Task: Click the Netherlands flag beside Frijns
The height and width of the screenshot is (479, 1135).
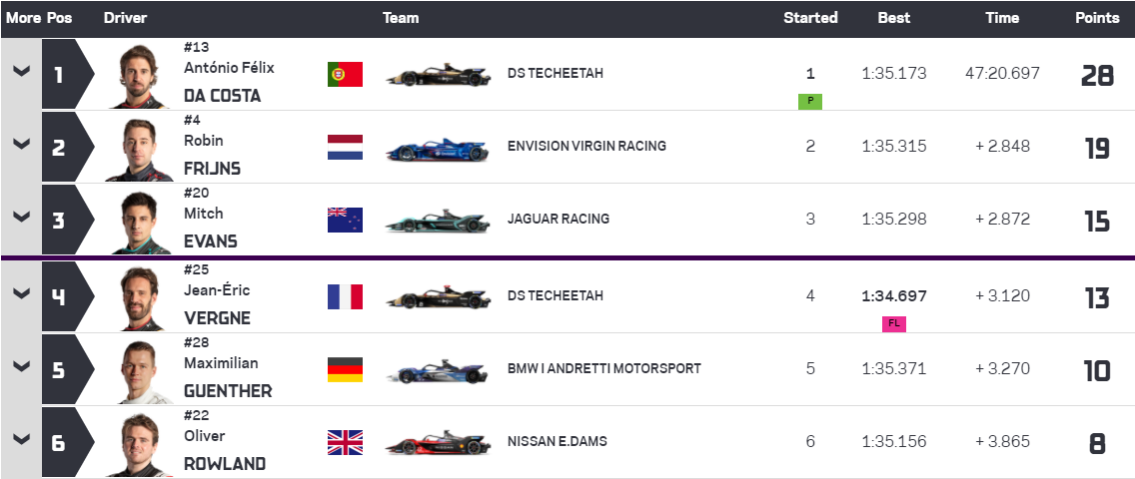Action: tap(345, 147)
